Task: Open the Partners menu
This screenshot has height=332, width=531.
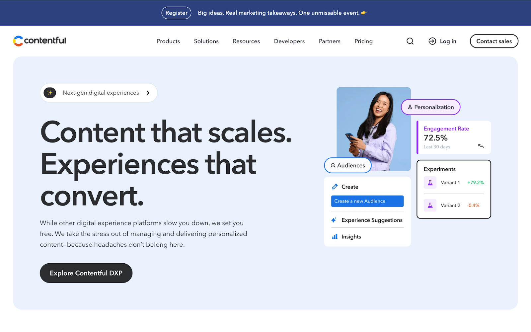Action: pyautogui.click(x=330, y=41)
